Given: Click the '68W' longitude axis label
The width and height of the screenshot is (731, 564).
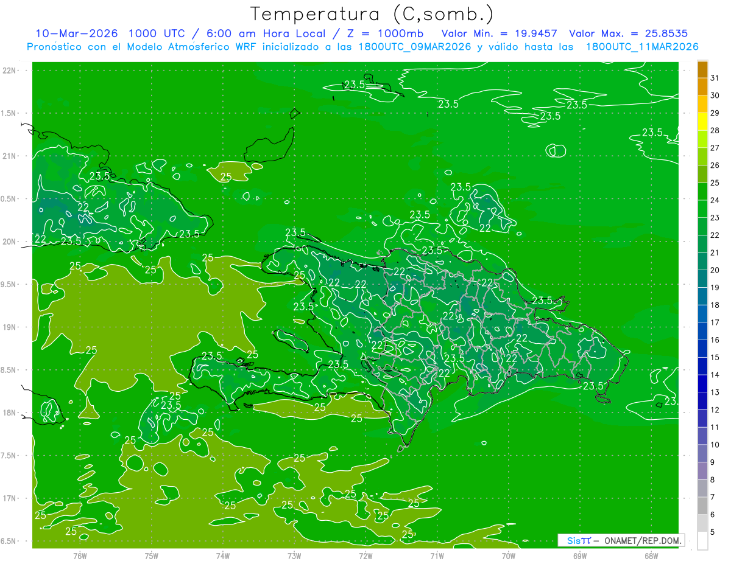Looking at the screenshot, I should (x=651, y=556).
